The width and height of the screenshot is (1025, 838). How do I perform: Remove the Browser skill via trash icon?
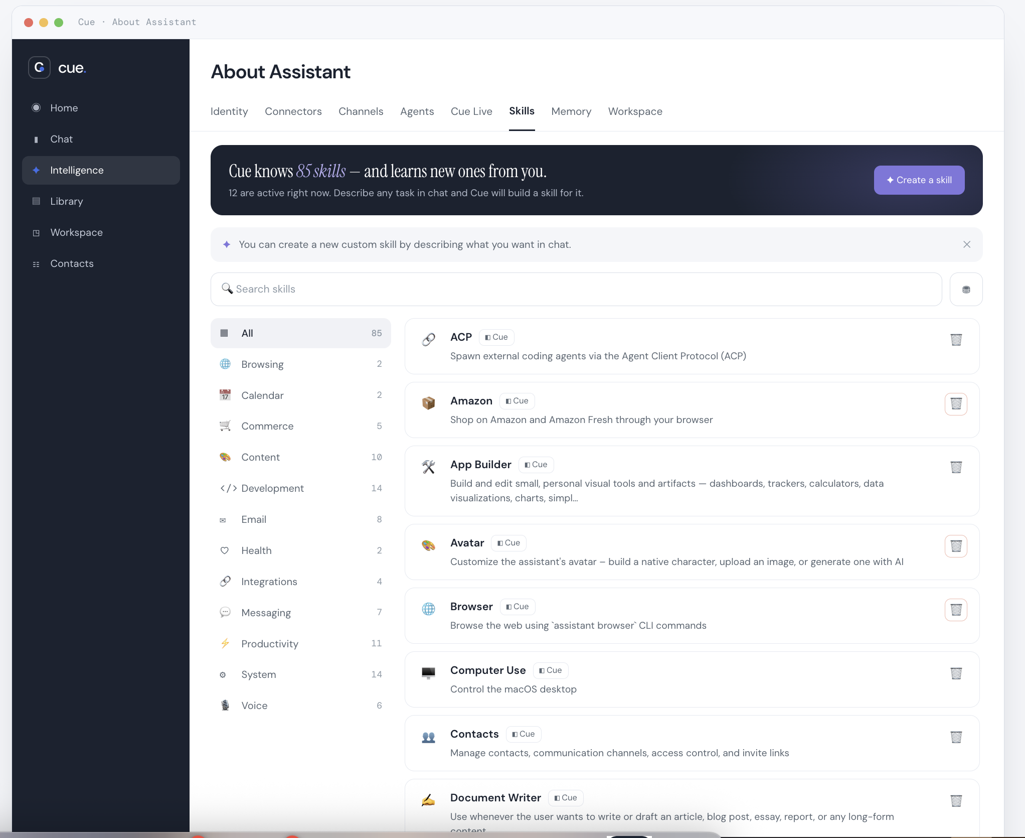956,609
